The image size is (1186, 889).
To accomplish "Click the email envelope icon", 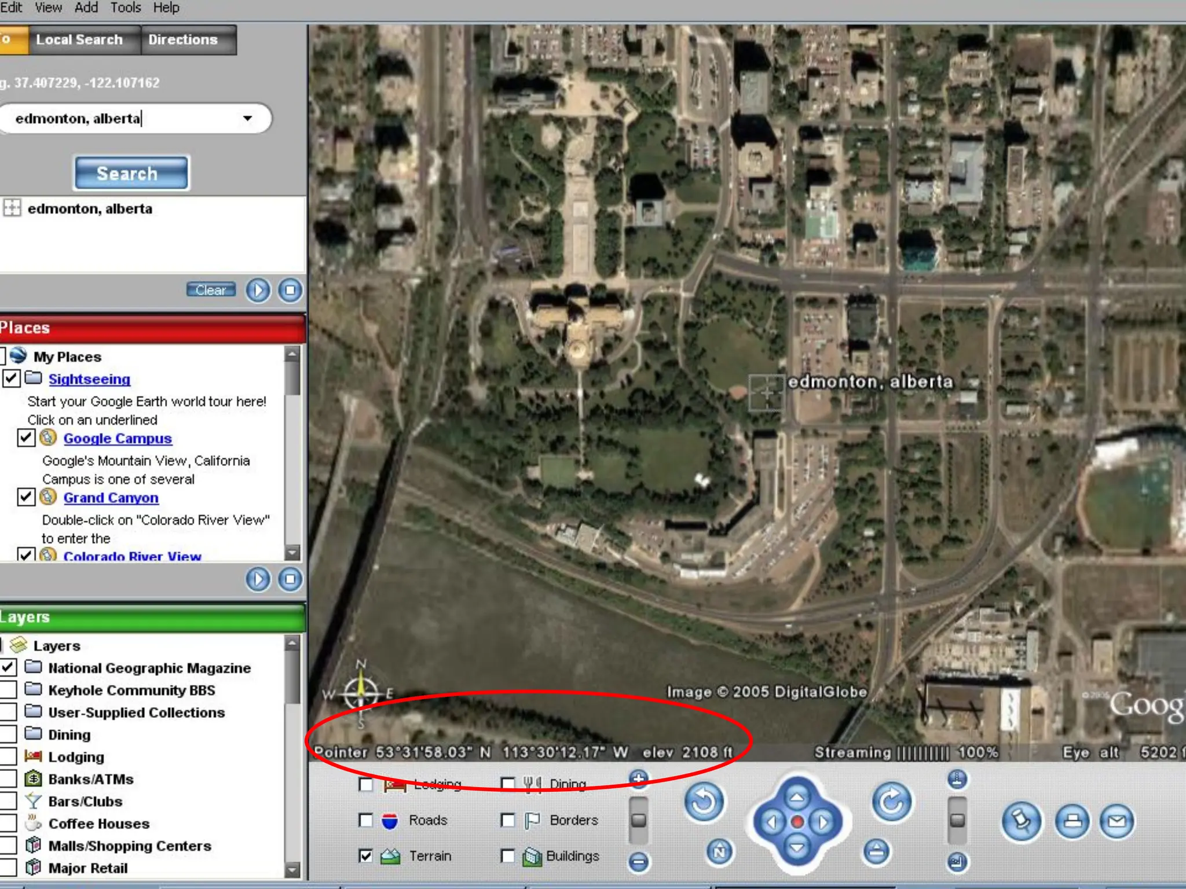I will [1117, 821].
